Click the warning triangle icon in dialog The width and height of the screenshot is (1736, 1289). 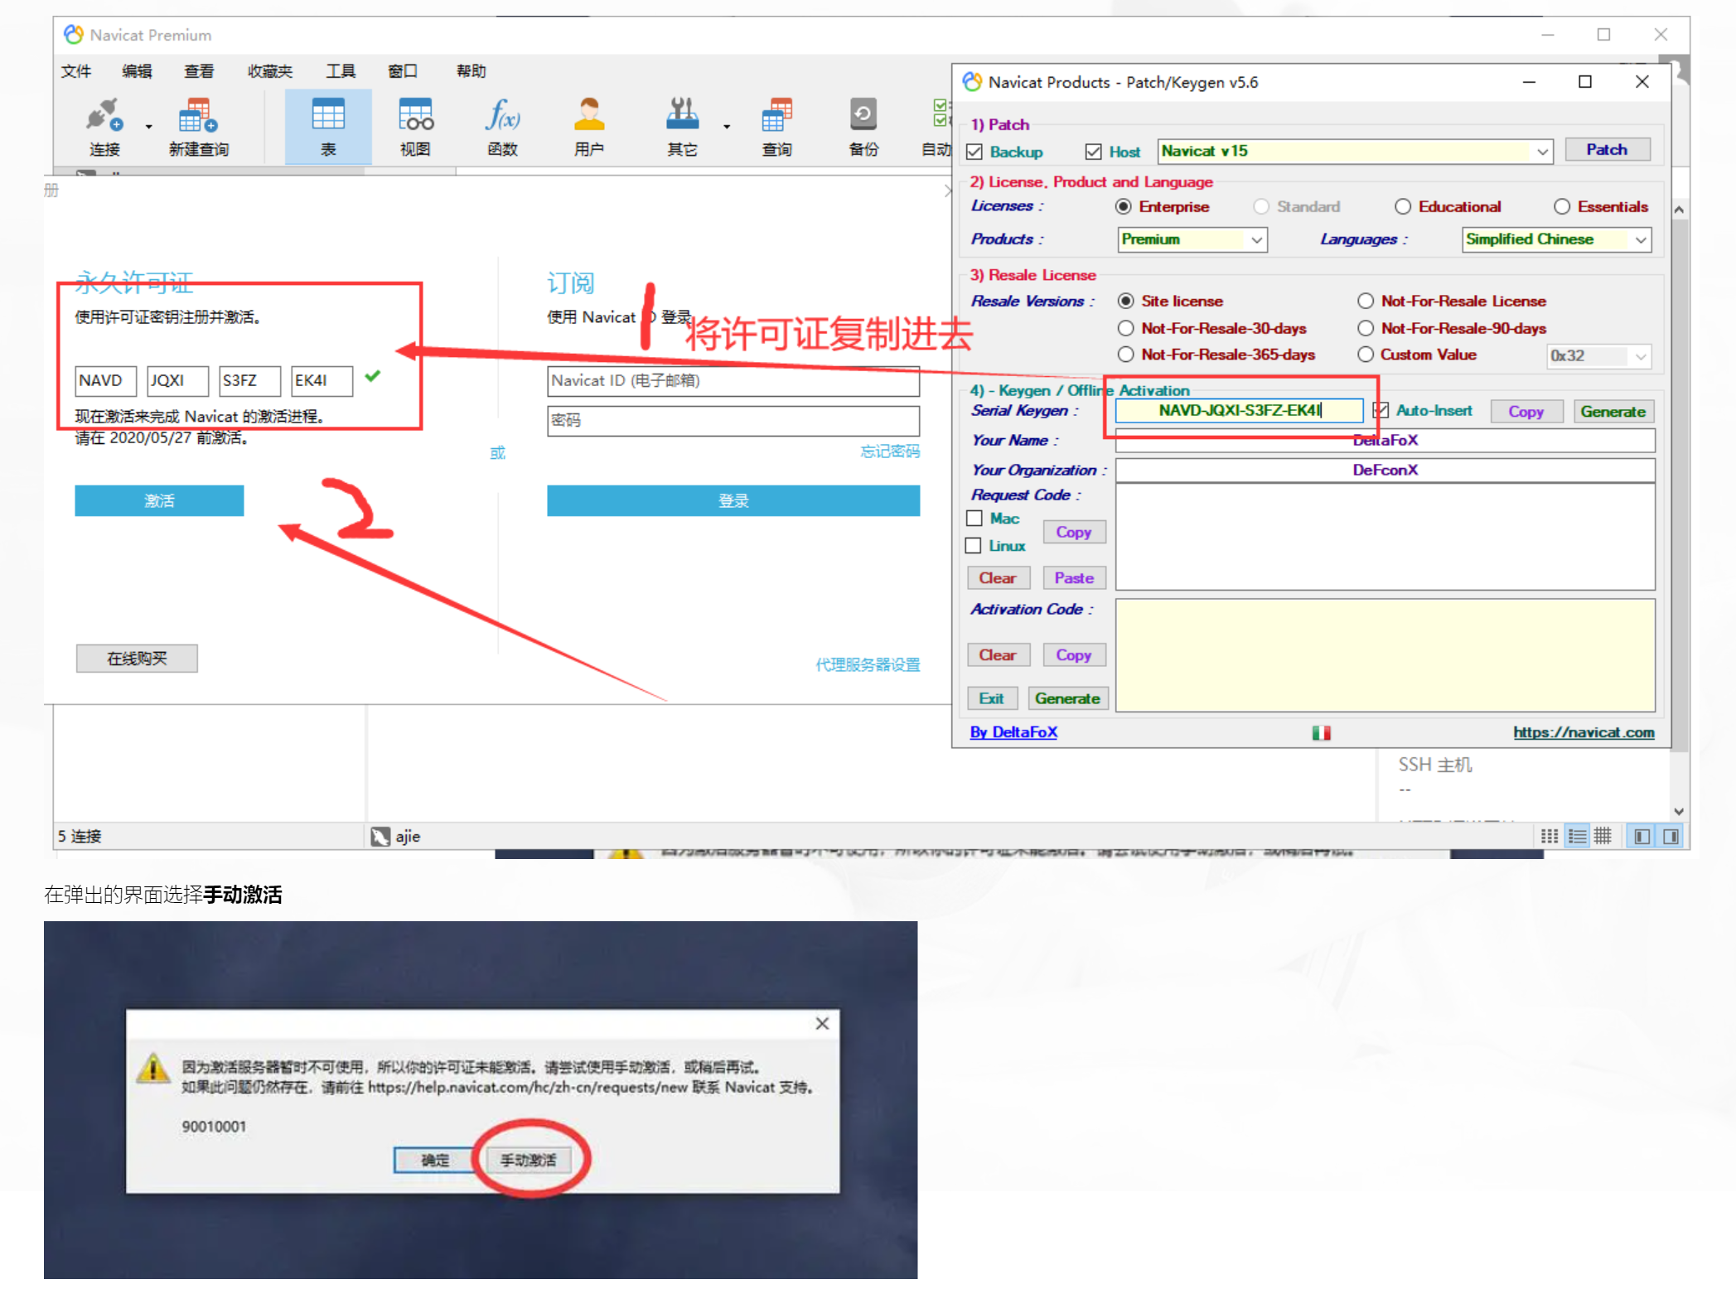(x=153, y=1068)
